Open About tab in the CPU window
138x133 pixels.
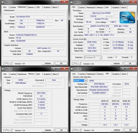tap(124, 8)
